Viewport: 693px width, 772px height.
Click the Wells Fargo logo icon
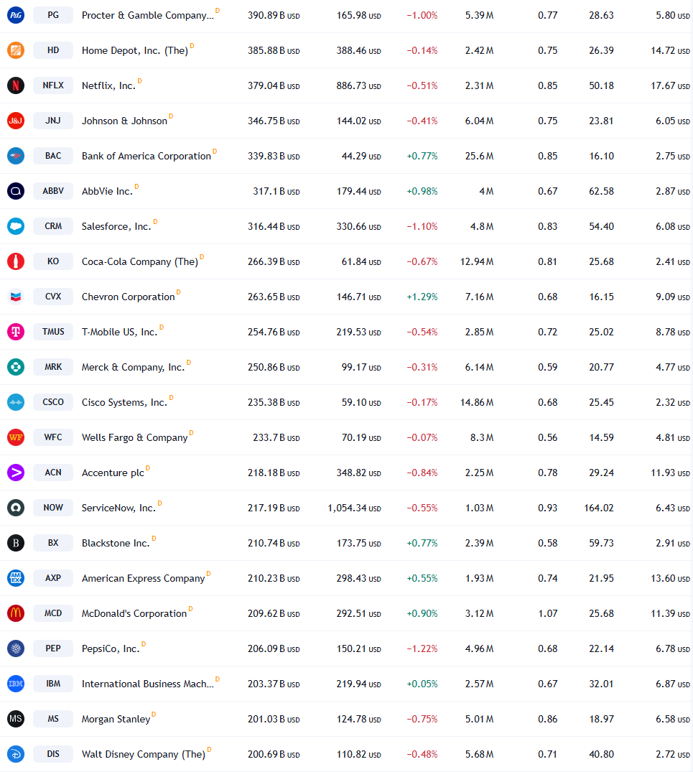(16, 437)
